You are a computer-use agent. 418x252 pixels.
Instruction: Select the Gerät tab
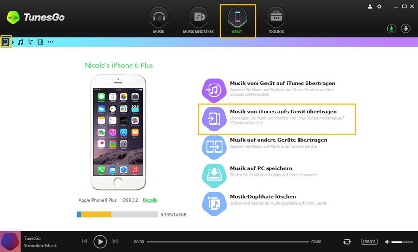[x=238, y=21]
